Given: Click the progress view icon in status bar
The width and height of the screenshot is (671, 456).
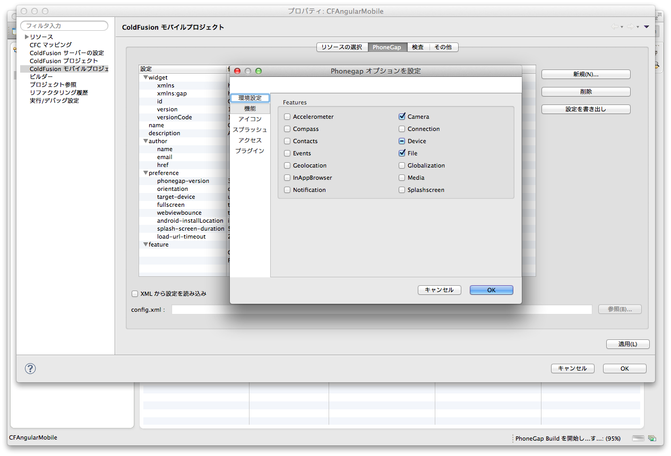Looking at the screenshot, I should point(652,439).
